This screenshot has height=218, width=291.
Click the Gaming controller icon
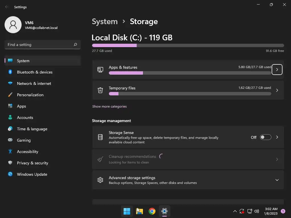pyautogui.click(x=10, y=140)
